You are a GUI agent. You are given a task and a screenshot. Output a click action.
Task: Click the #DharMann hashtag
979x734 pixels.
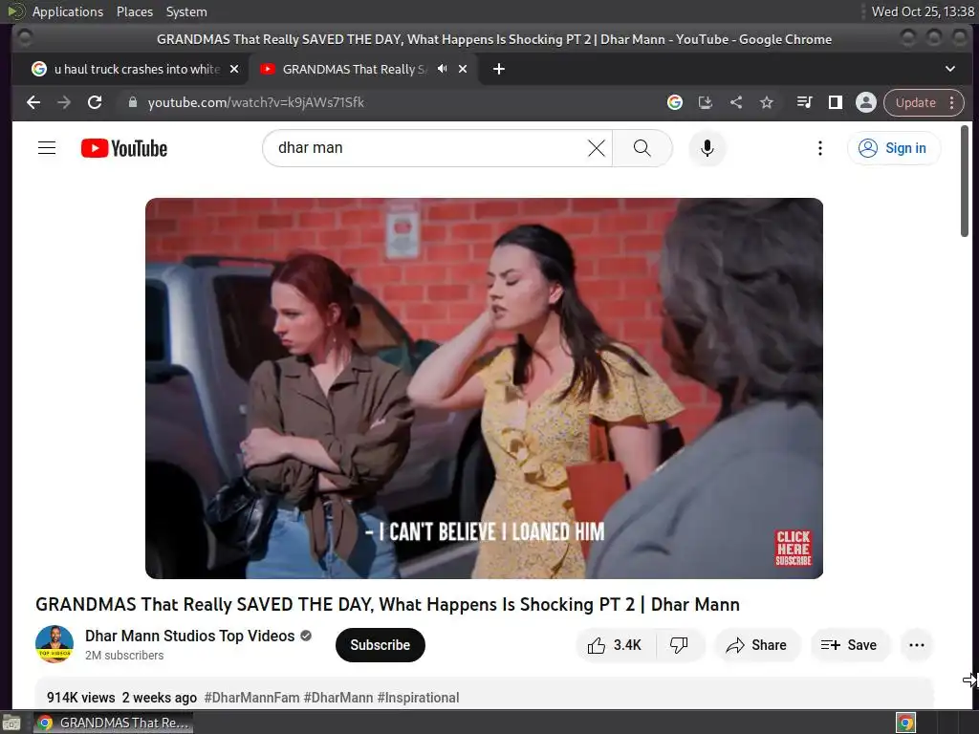click(337, 697)
